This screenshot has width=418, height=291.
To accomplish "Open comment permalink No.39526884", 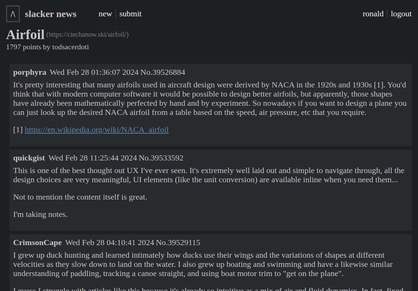I will [163, 72].
